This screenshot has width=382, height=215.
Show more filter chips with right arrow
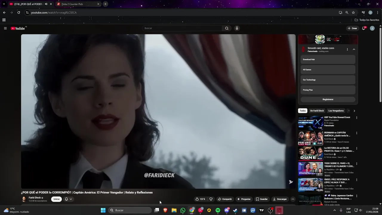coord(354,111)
